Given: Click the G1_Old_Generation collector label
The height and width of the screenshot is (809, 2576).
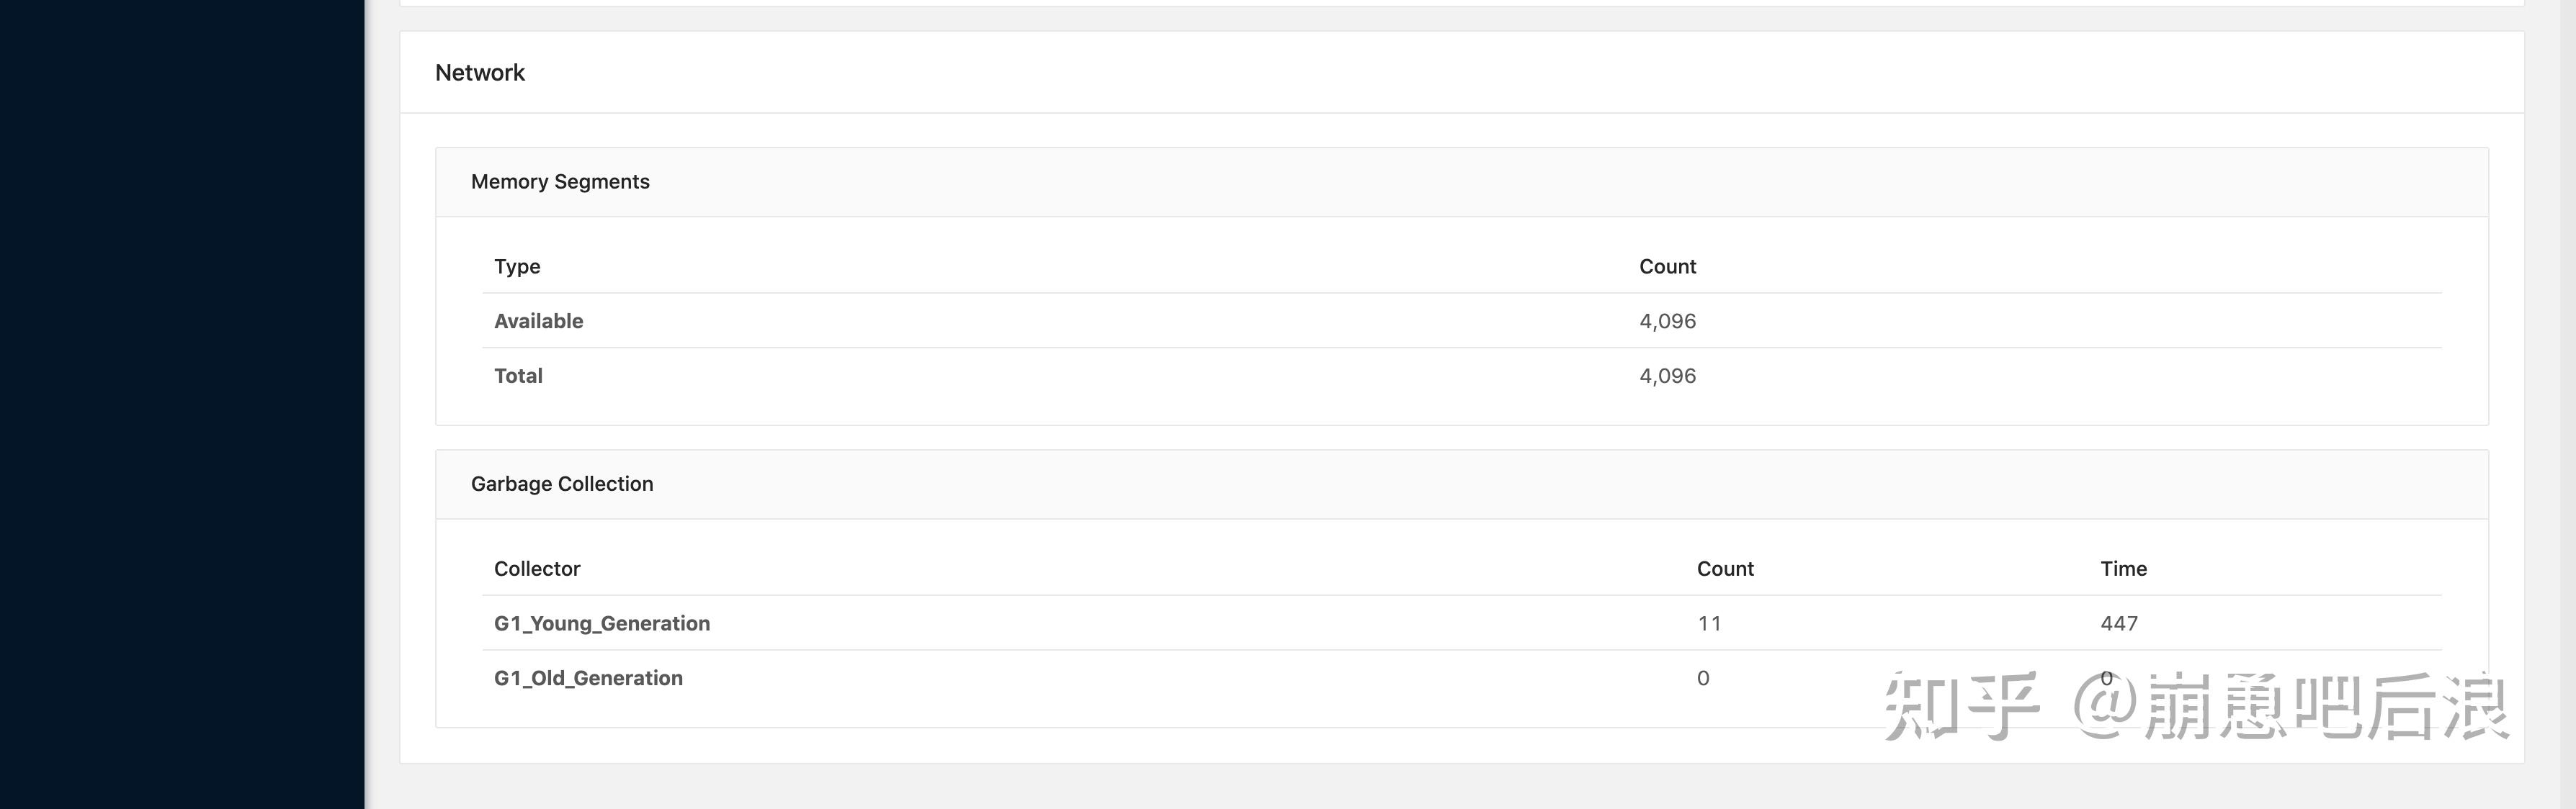Looking at the screenshot, I should click(x=588, y=677).
